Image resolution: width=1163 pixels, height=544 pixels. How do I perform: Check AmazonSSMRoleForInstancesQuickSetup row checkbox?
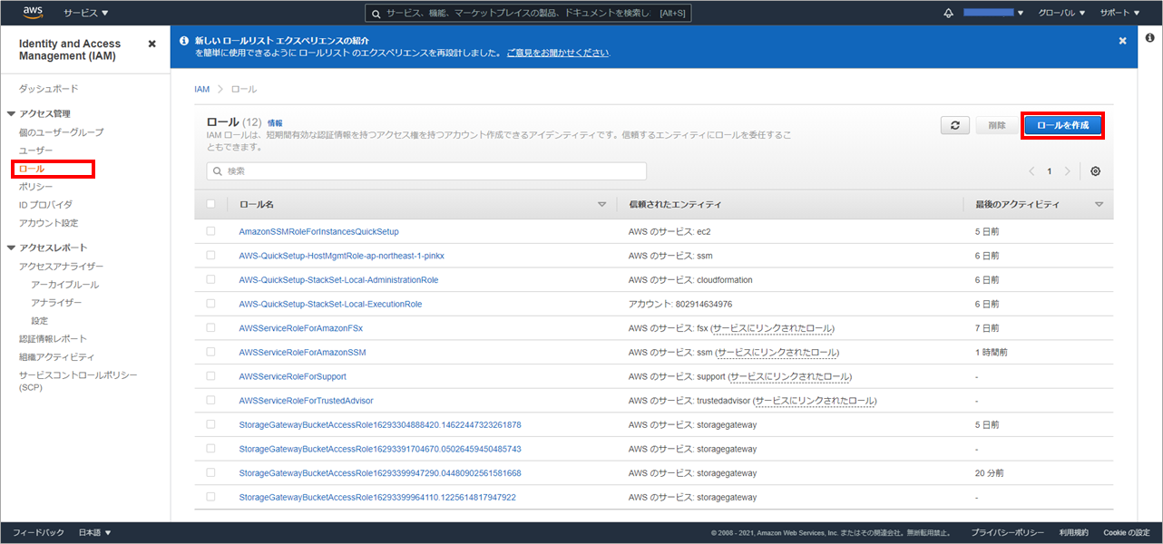pyautogui.click(x=210, y=231)
